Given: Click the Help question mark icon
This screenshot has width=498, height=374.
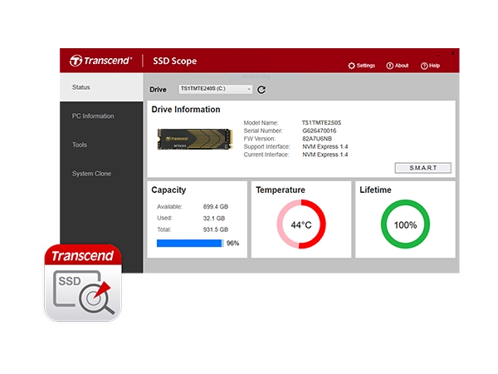Looking at the screenshot, I should click(x=424, y=66).
